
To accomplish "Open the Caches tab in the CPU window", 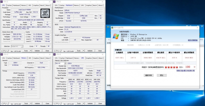I will (x=9, y=5).
